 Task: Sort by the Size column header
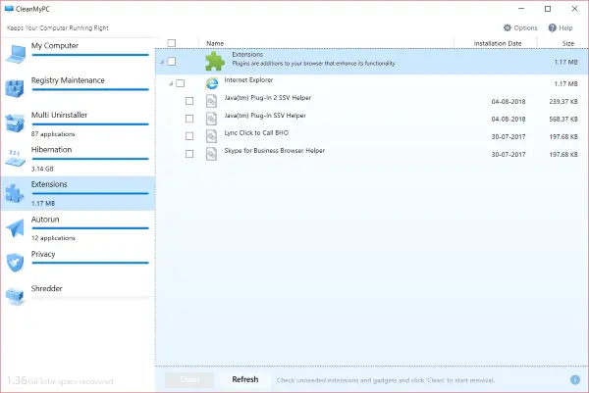568,43
